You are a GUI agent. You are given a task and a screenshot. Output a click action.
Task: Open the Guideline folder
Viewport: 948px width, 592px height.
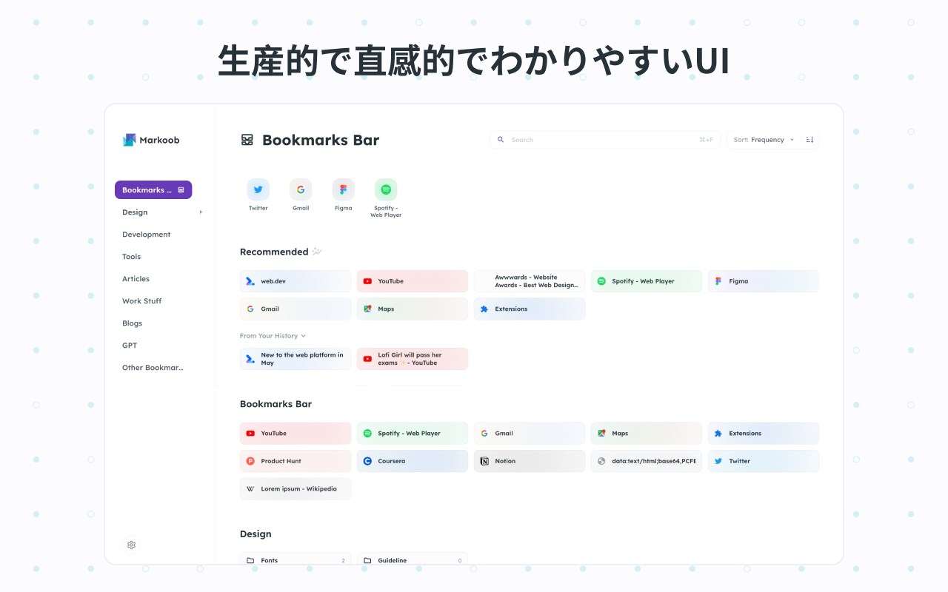pos(413,560)
